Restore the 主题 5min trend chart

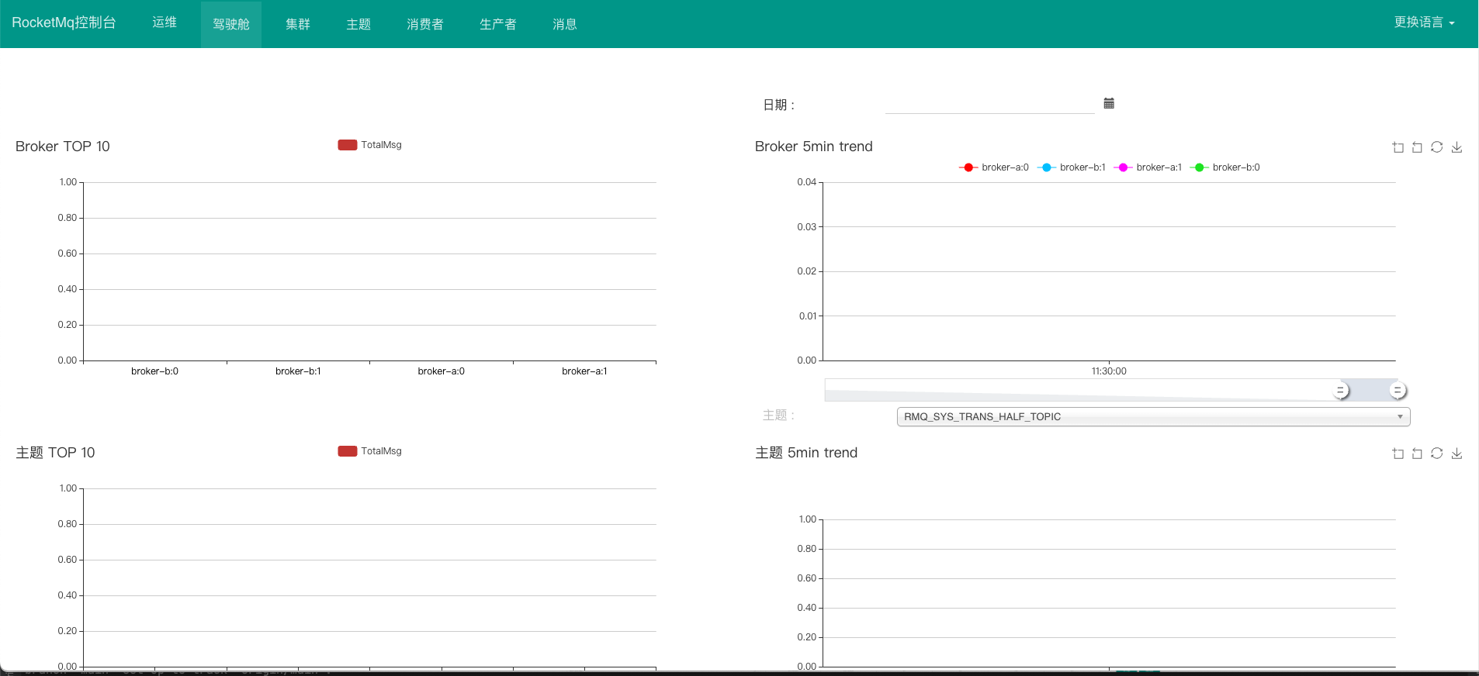click(x=1437, y=454)
